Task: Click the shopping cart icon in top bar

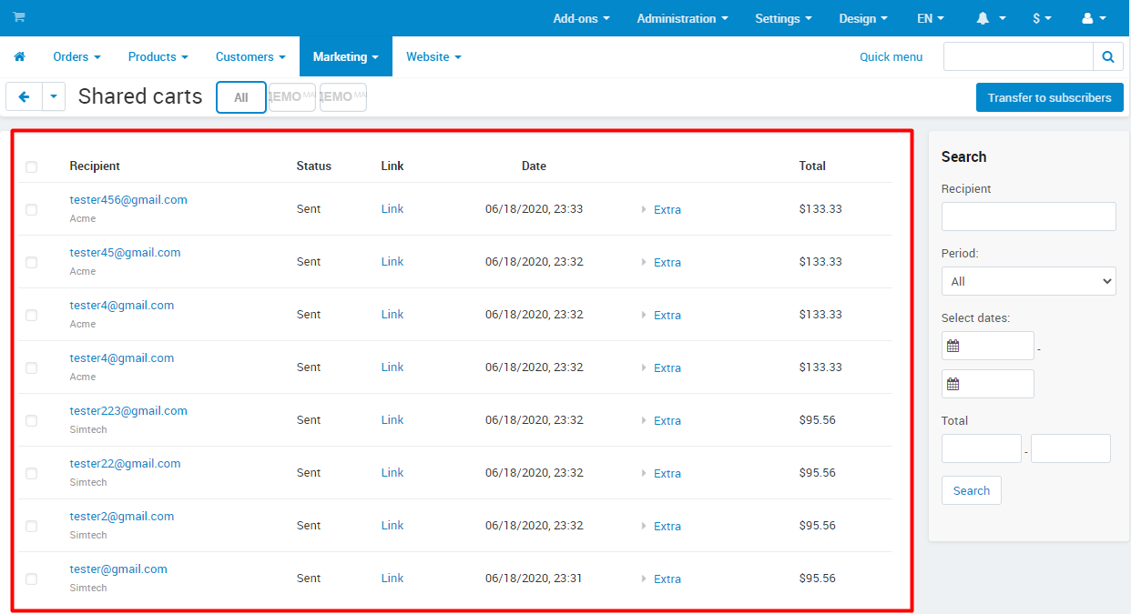Action: [x=19, y=18]
